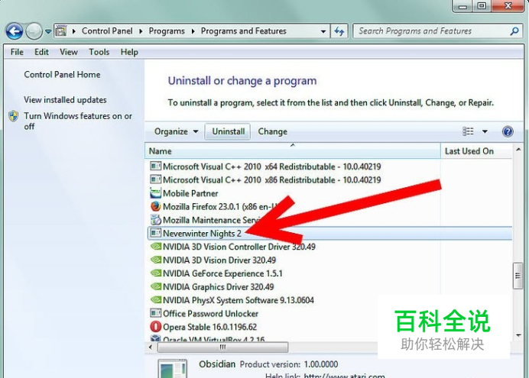Open the view options dropdown arrow
The height and width of the screenshot is (378, 529).
(485, 131)
